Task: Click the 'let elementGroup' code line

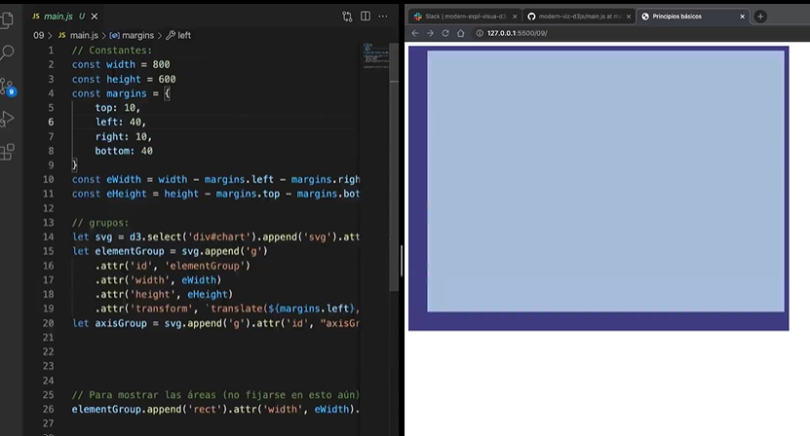Action: pyautogui.click(x=170, y=251)
